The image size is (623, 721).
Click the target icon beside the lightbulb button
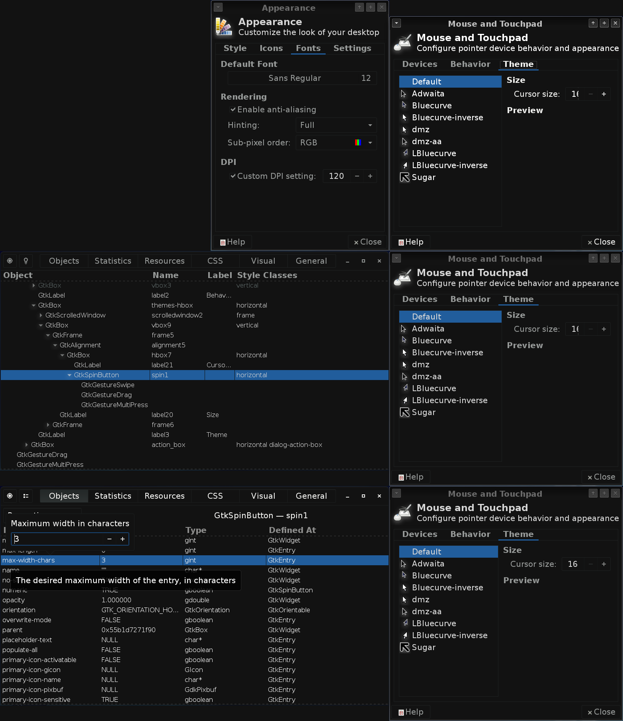coord(10,261)
